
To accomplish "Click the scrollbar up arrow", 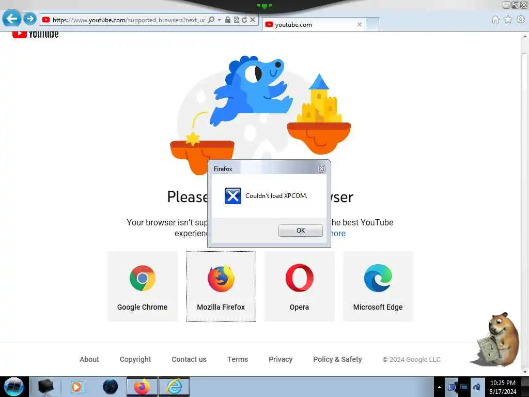I will point(525,36).
